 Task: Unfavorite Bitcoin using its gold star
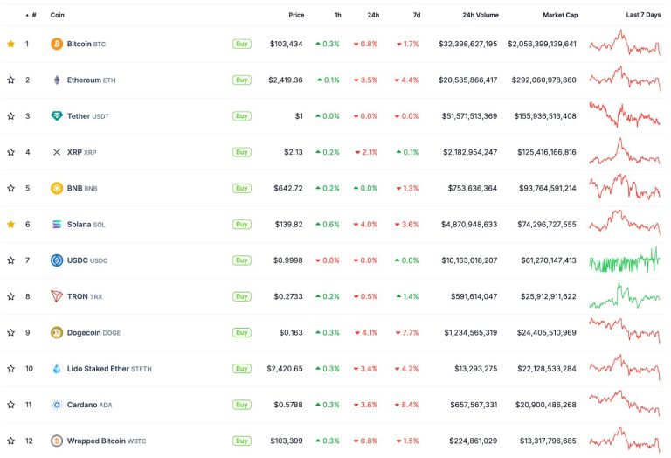(x=11, y=44)
